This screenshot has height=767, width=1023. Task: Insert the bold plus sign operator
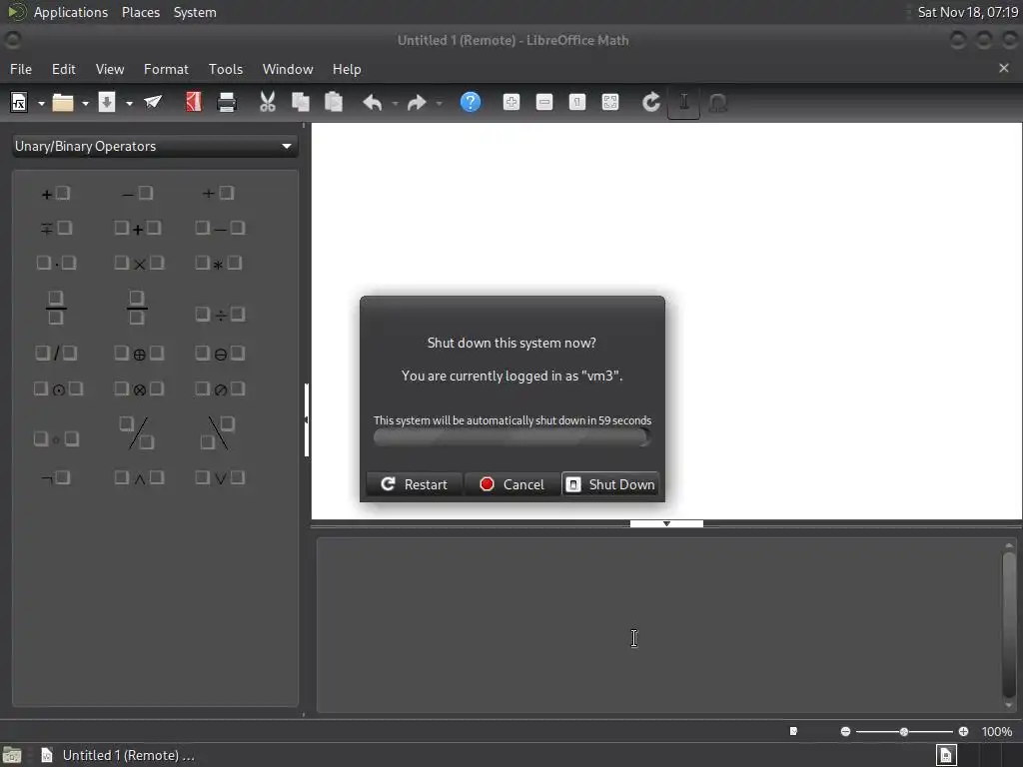pos(56,193)
